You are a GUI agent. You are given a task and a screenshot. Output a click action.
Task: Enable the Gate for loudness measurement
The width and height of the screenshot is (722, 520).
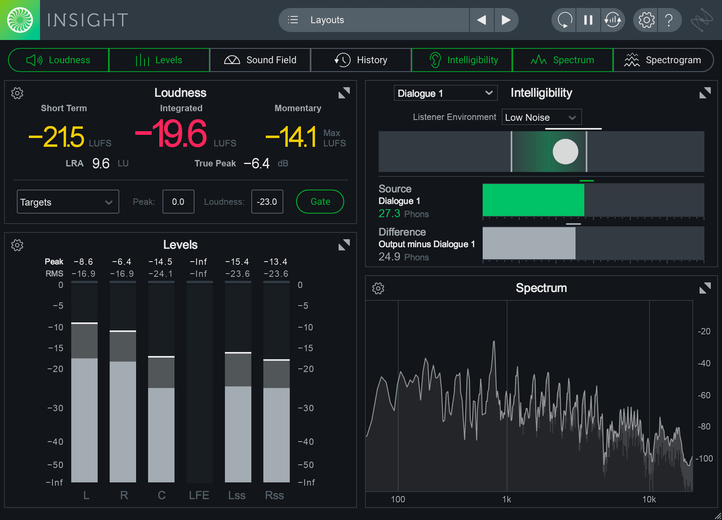tap(320, 202)
